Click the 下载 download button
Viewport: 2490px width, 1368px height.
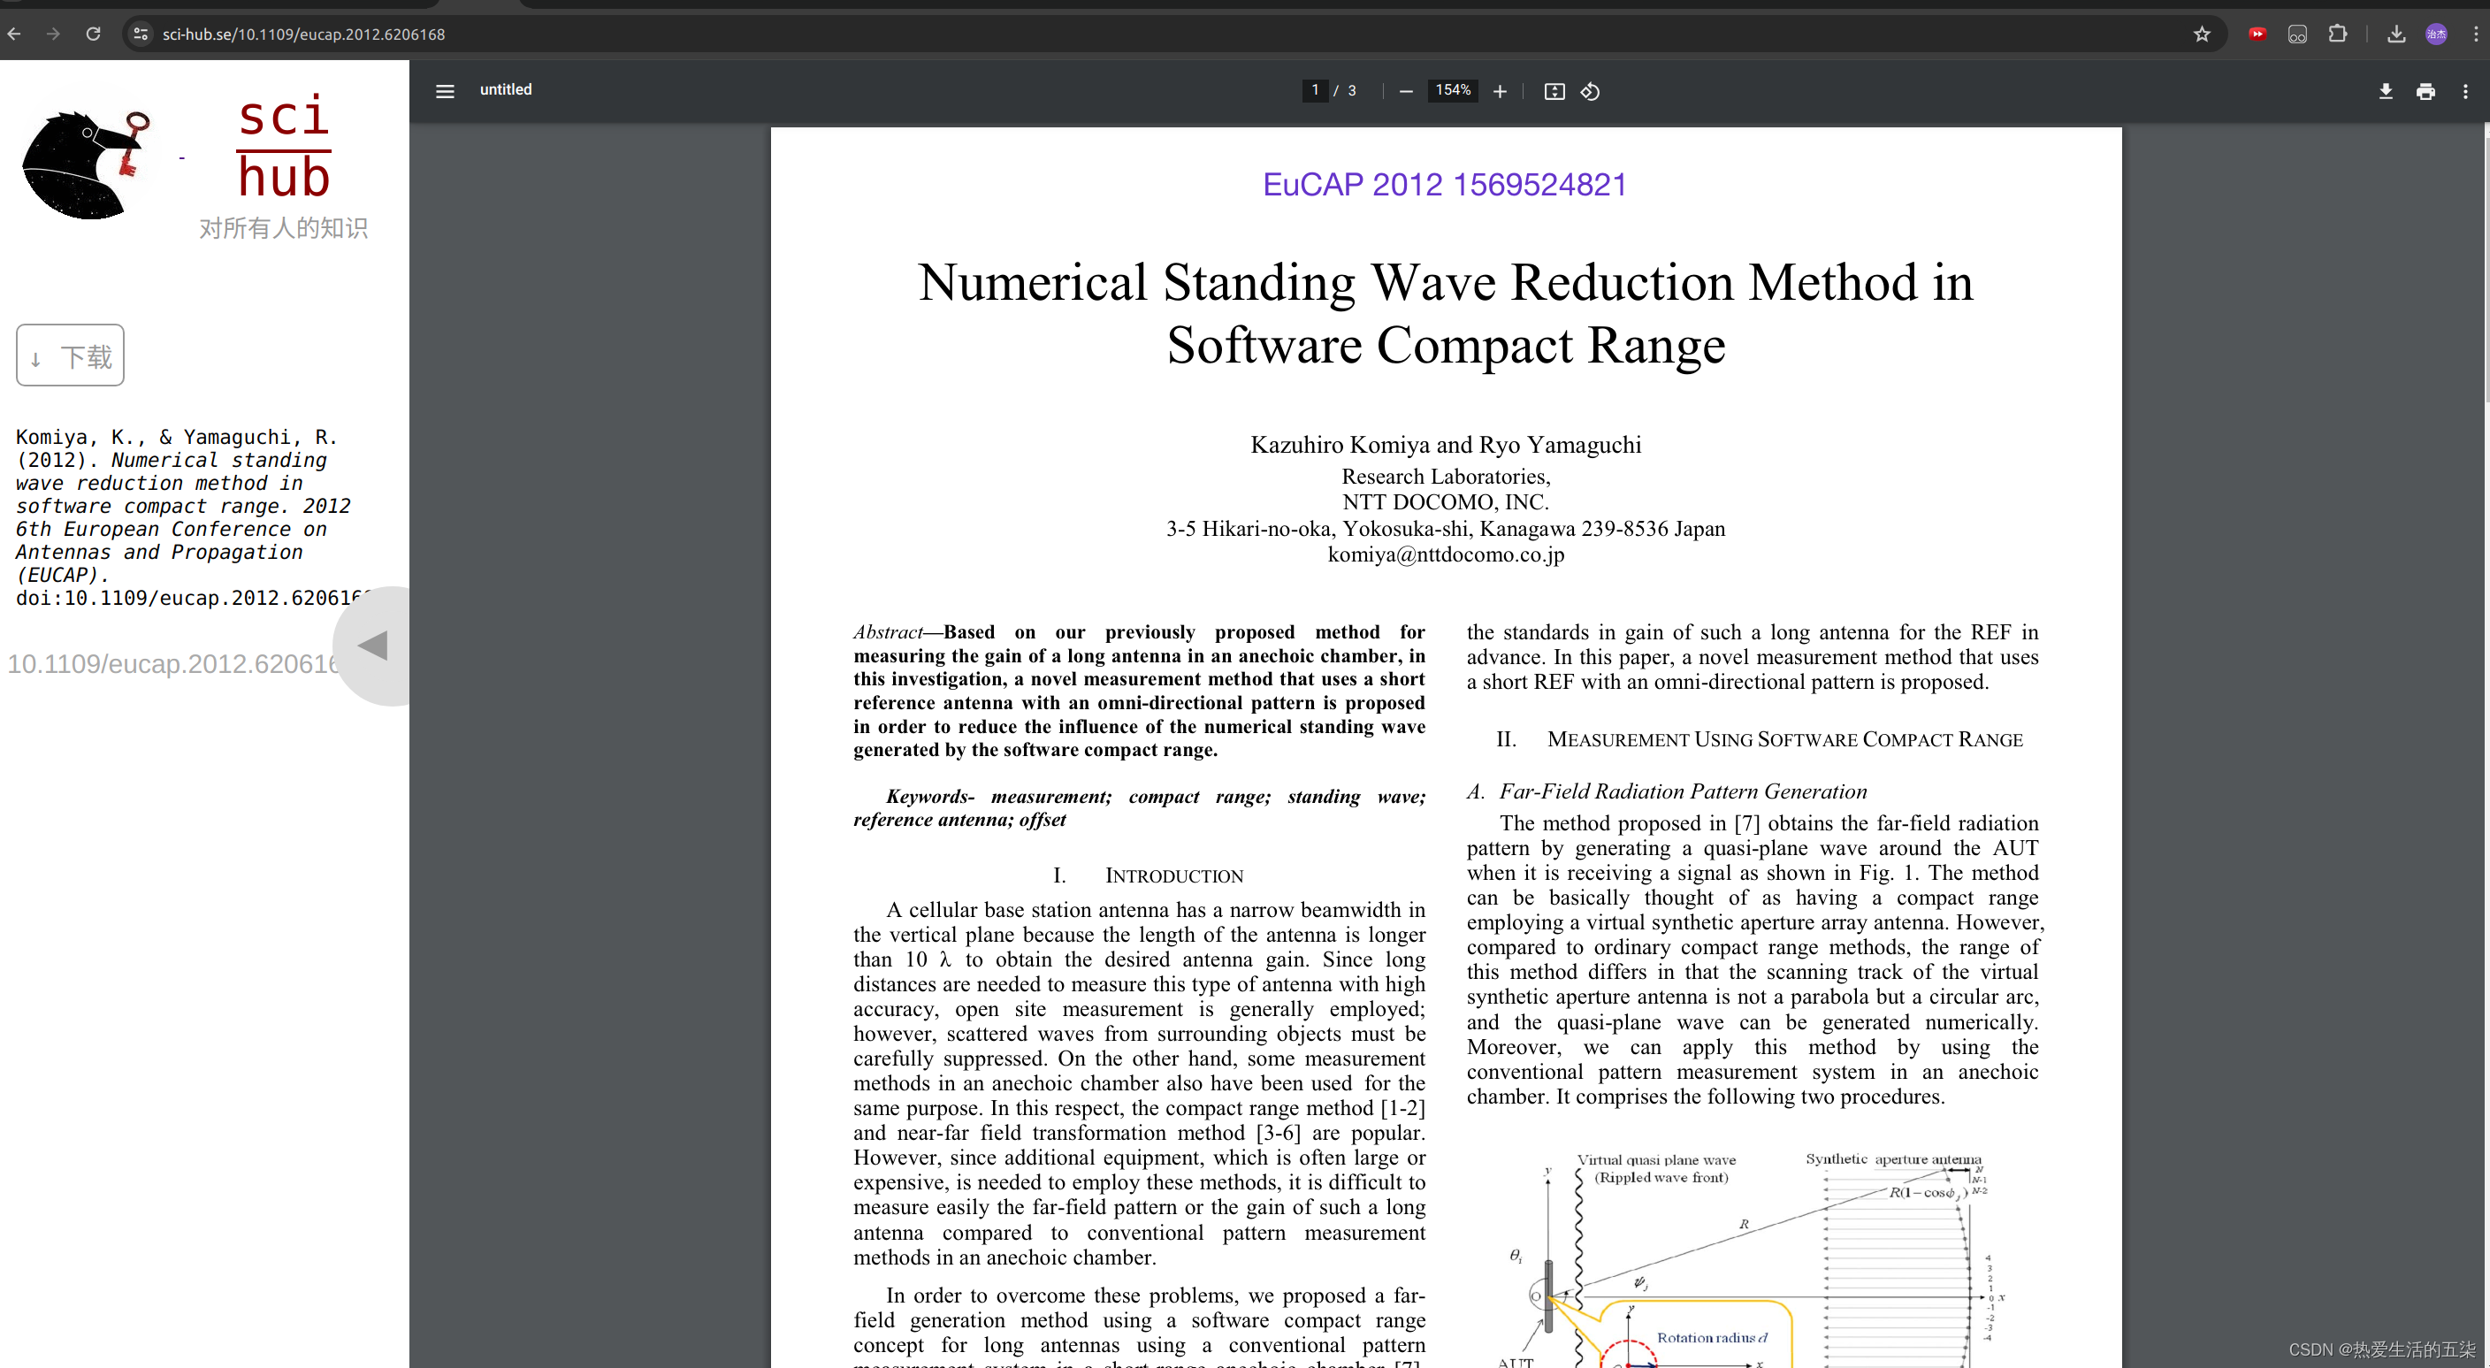click(70, 355)
